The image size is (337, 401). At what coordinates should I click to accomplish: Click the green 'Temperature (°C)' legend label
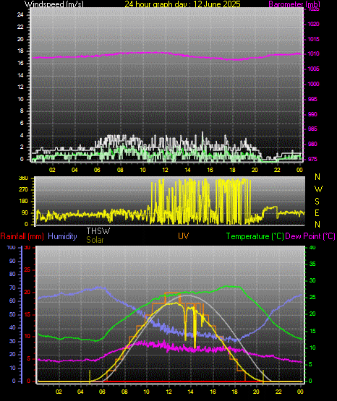(255, 236)
